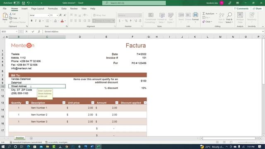
Task: Open the Clear eraser menu
Action: tap(207, 22)
